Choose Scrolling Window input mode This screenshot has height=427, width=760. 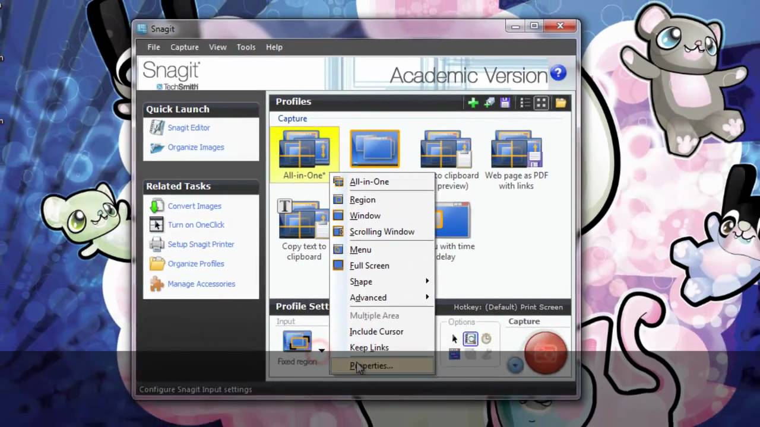382,232
